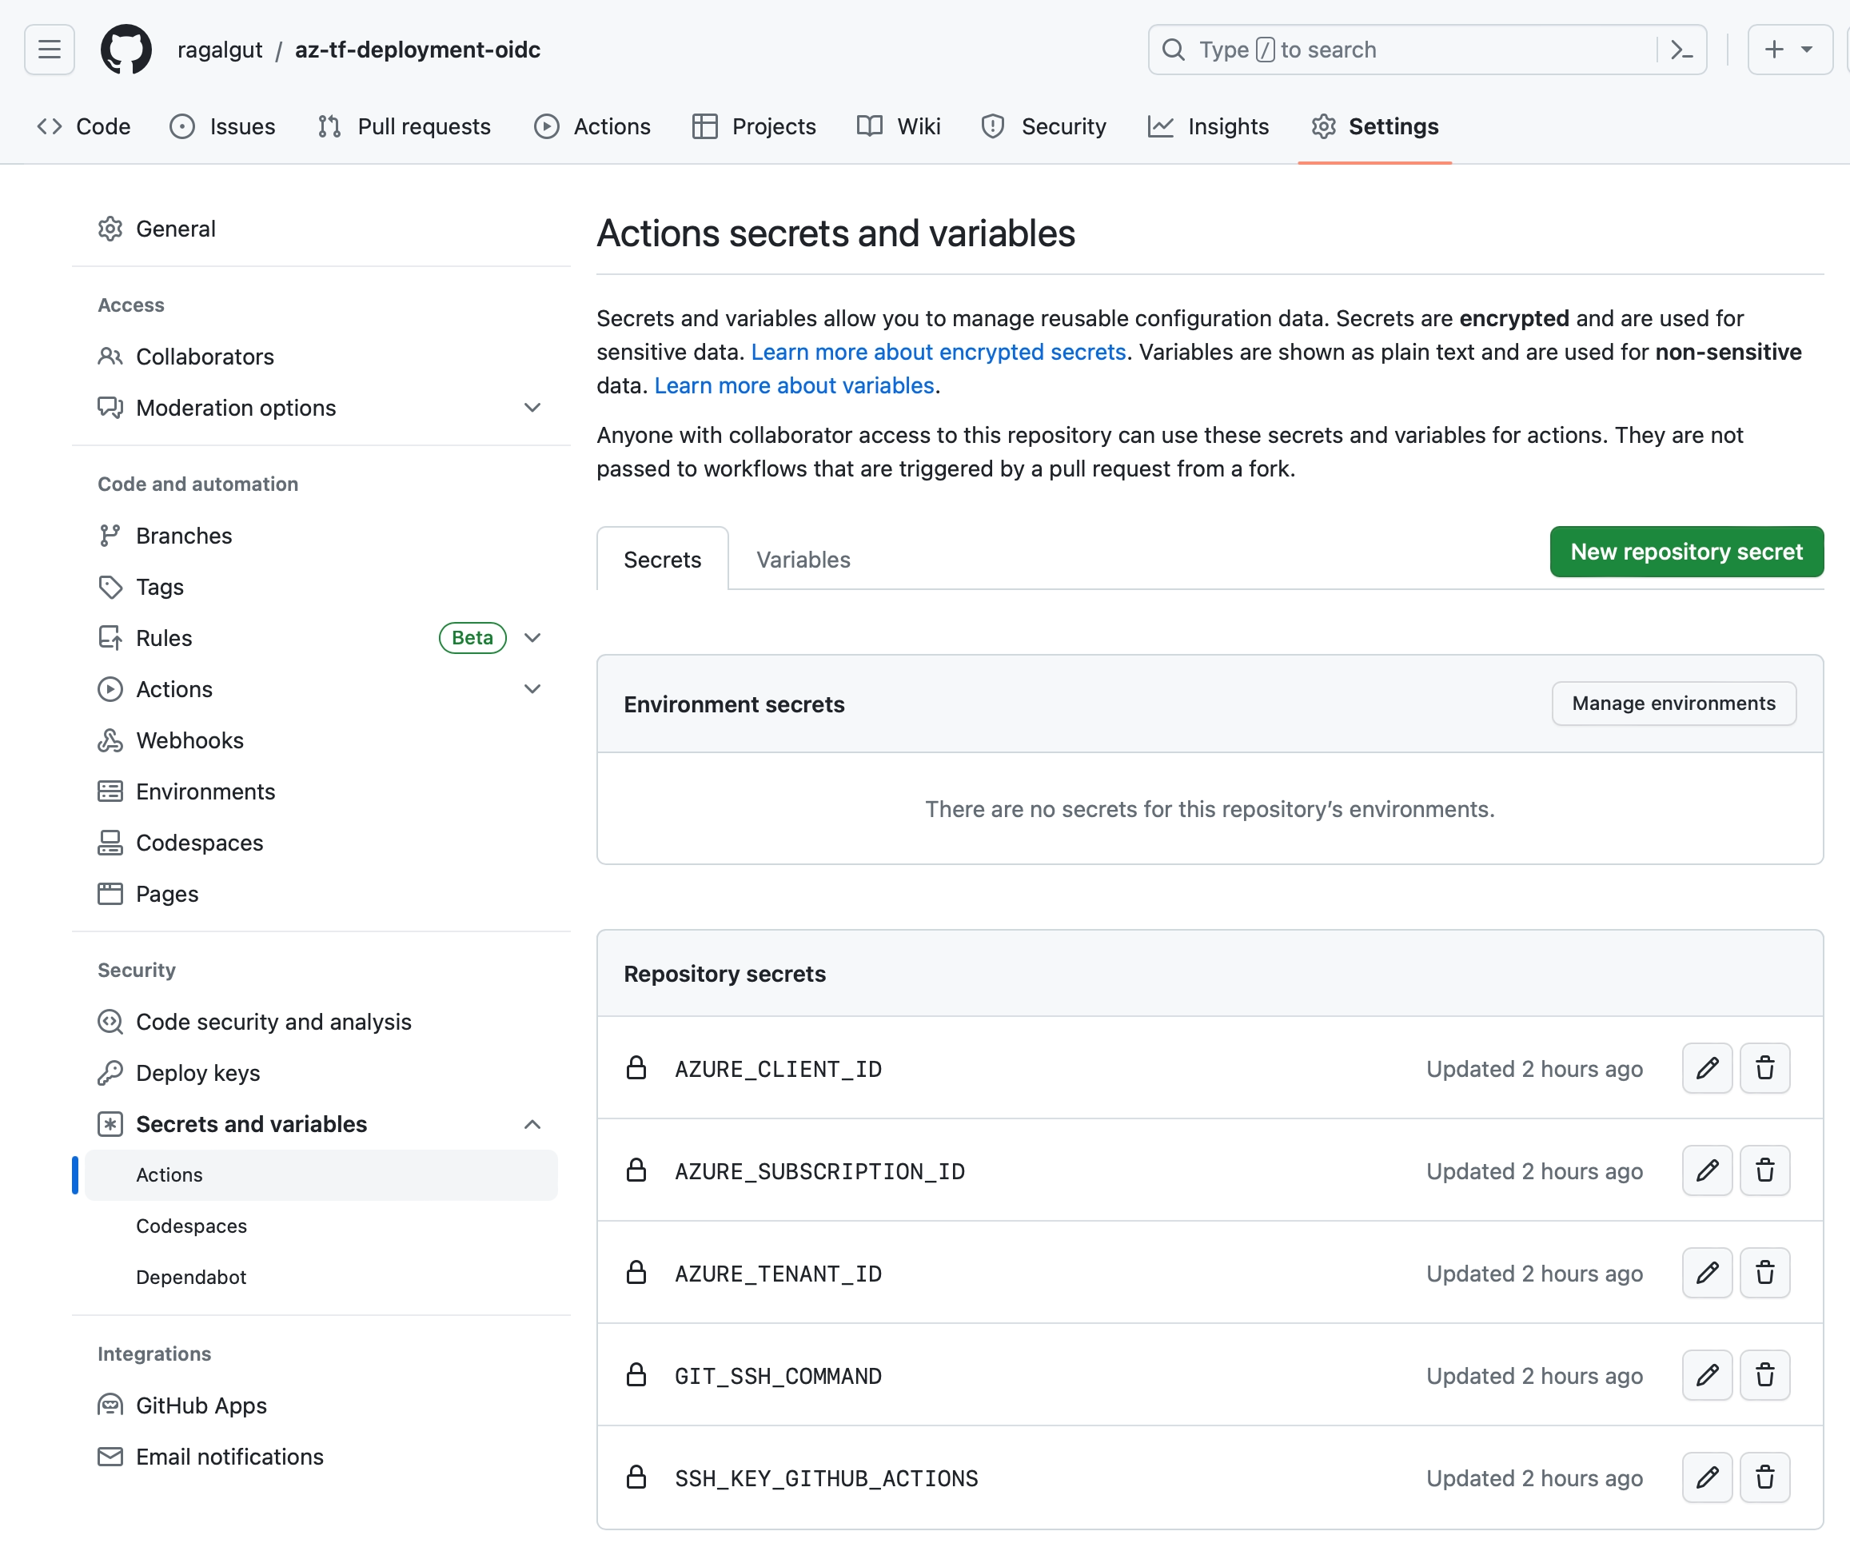
Task: Open the command palette icon
Action: (x=1681, y=50)
